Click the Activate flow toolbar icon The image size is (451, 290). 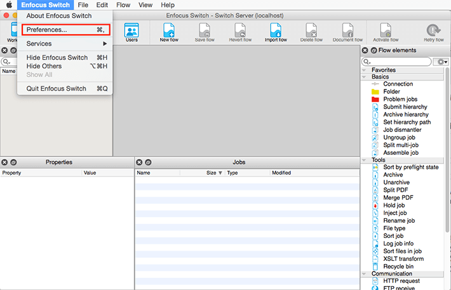coord(386,32)
